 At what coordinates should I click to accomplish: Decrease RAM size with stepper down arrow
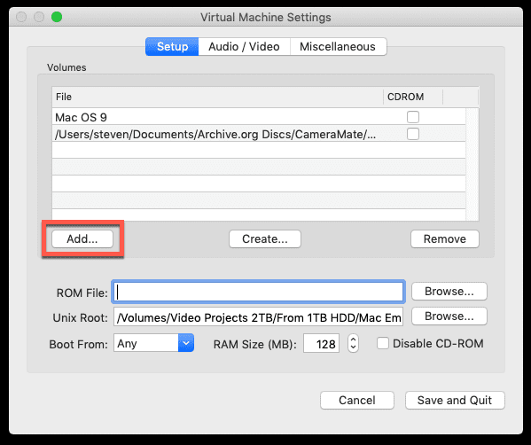[353, 347]
